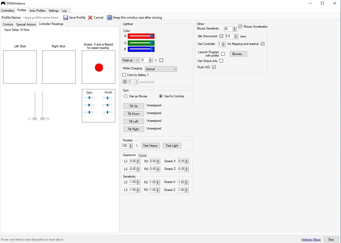The width and height of the screenshot is (341, 243).
Task: Click the Left Stick reading box
Action: pos(20,67)
